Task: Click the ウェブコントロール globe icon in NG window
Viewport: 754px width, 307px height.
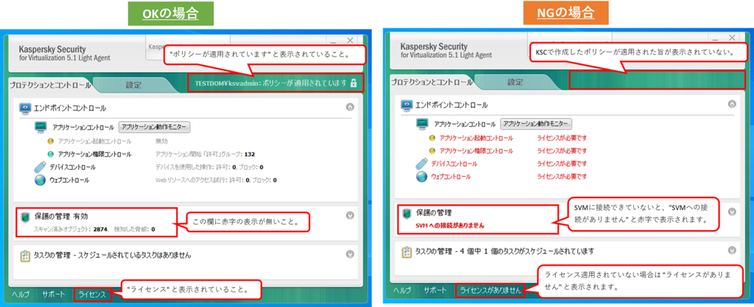Action: tap(422, 177)
